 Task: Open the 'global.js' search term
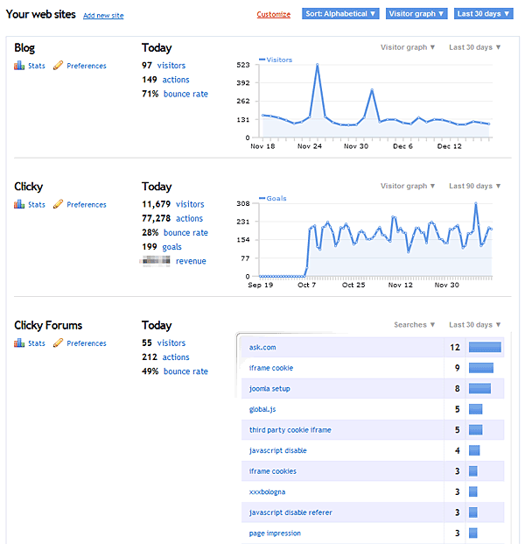[x=262, y=409]
